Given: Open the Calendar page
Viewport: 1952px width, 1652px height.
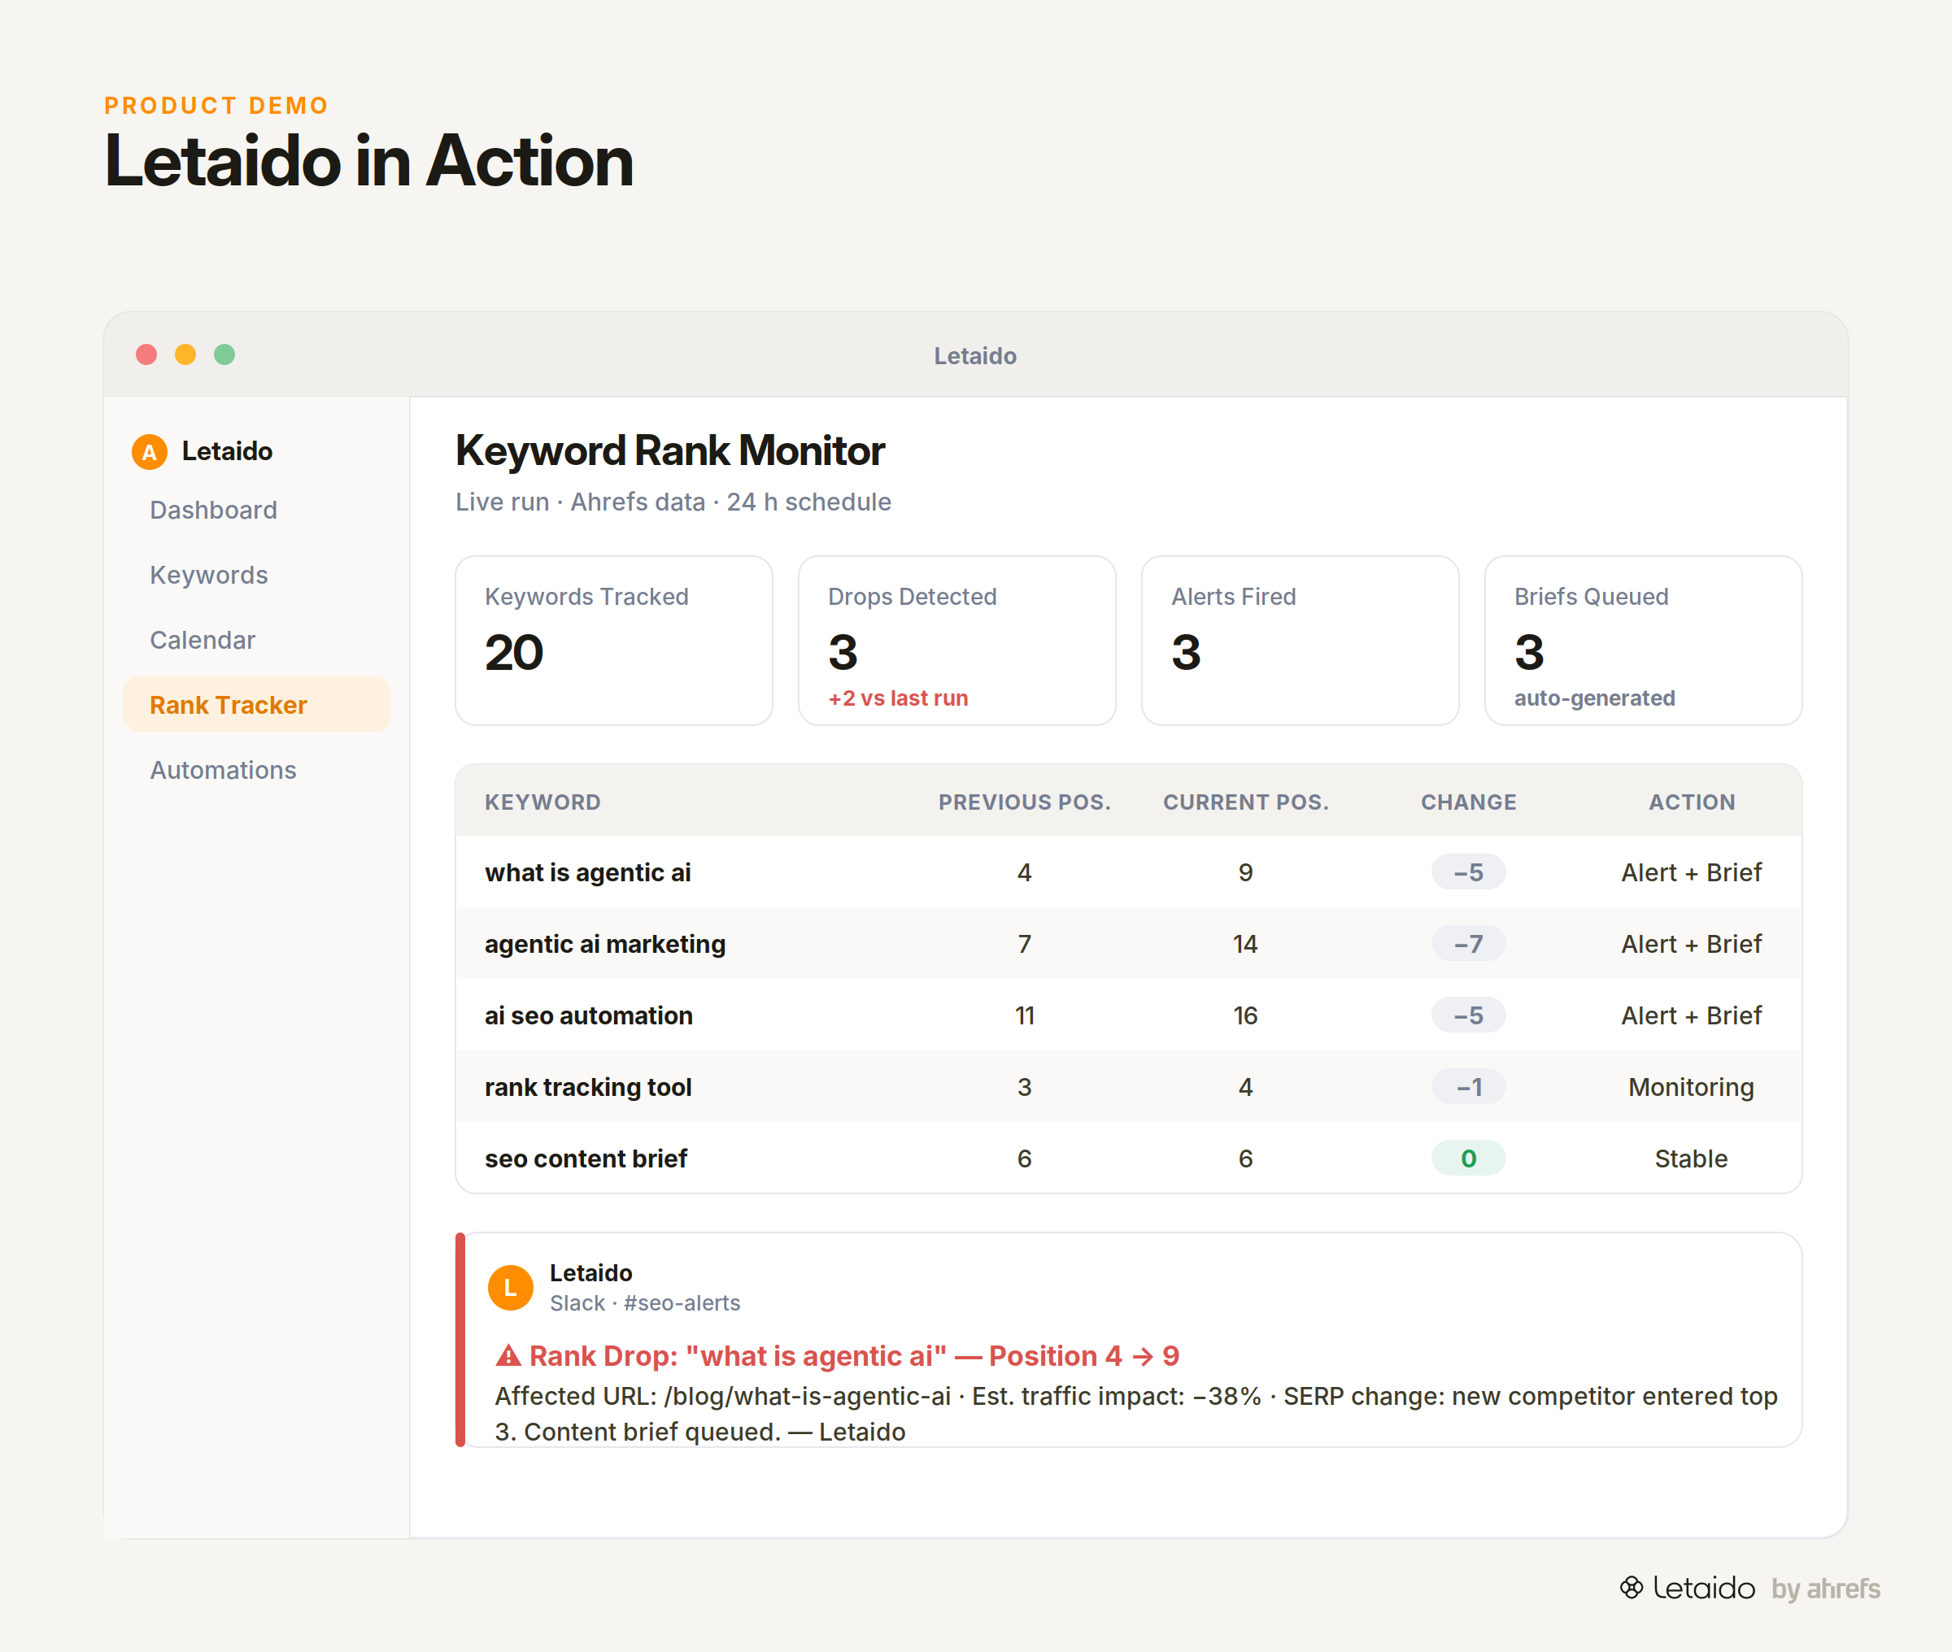Looking at the screenshot, I should coord(203,640).
